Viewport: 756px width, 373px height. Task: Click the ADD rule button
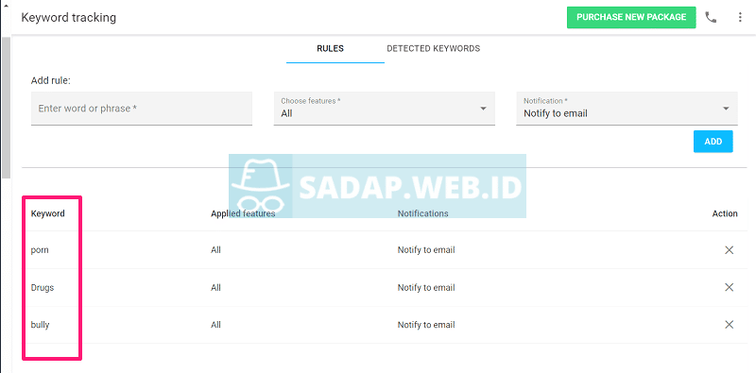click(713, 142)
